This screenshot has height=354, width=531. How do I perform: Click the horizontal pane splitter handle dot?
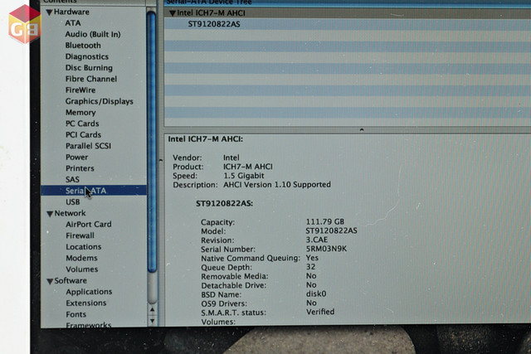(362, 129)
